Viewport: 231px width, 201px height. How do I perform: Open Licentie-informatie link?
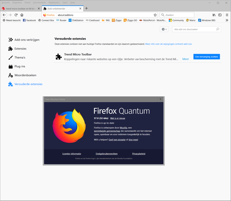[x=72, y=153]
